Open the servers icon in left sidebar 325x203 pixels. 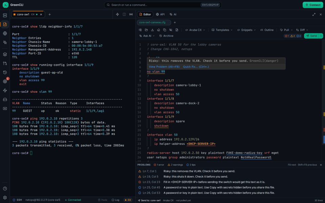[x=5, y=15]
